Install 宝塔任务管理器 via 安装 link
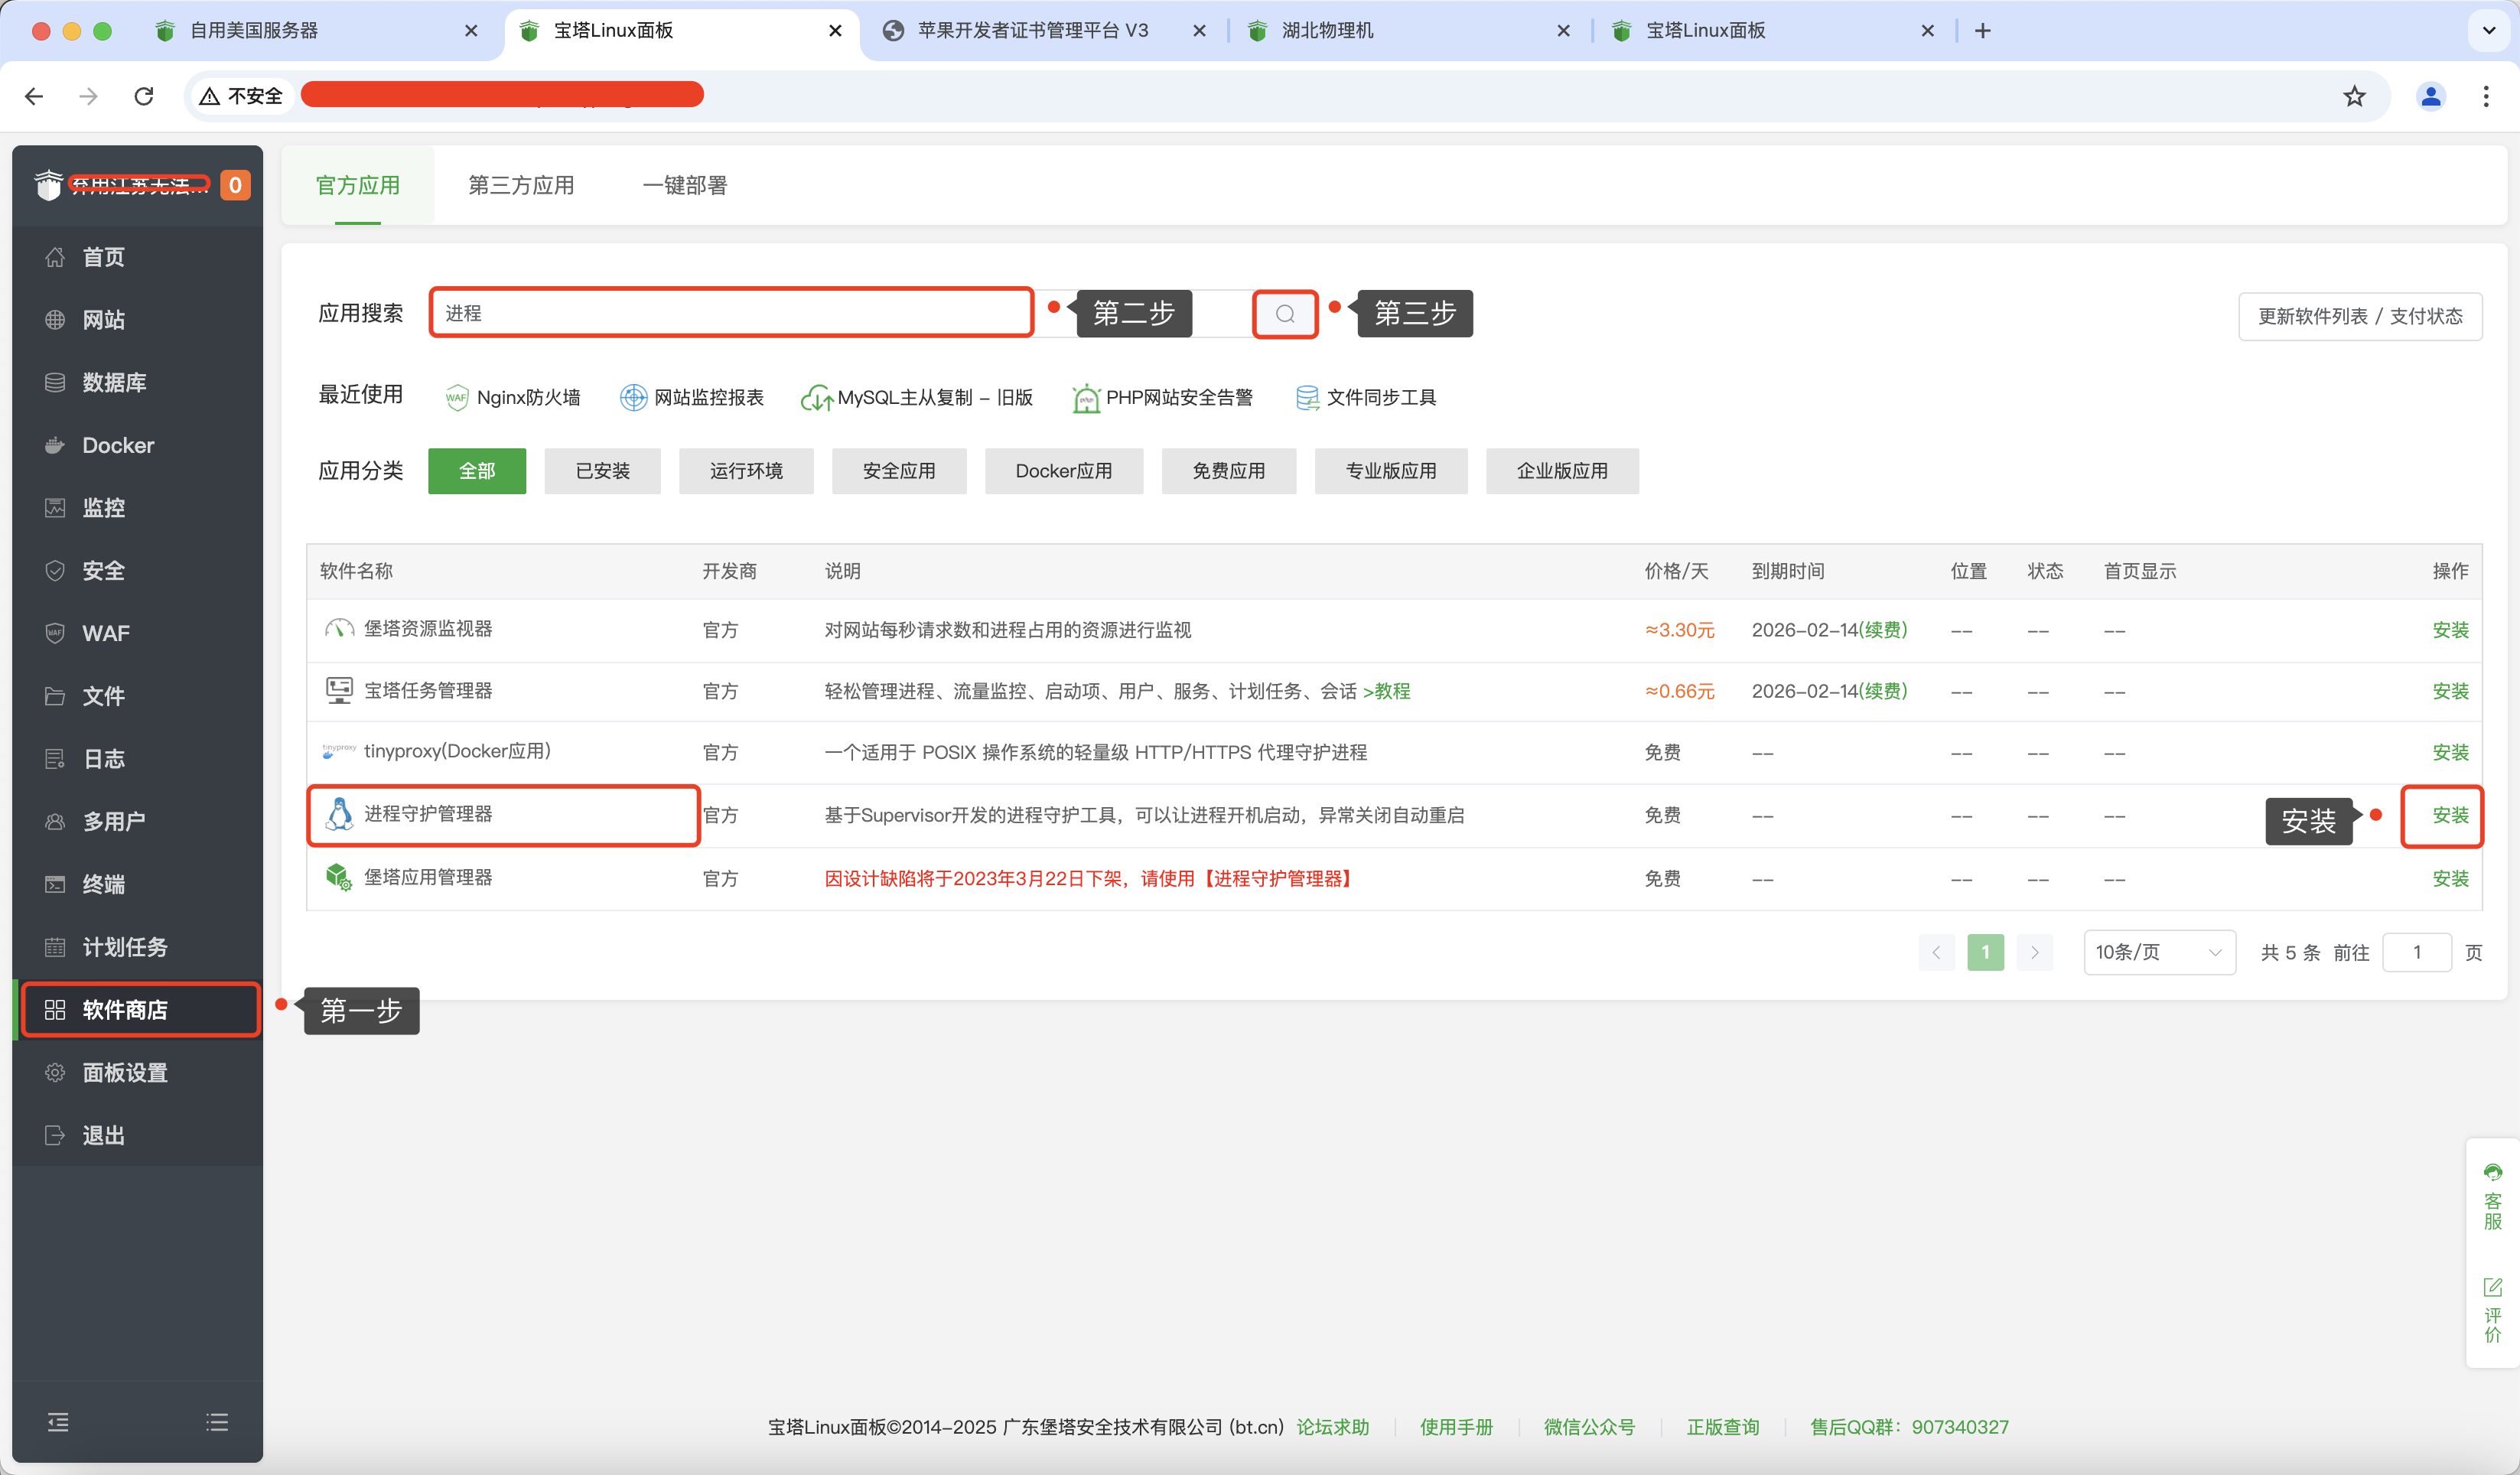 (x=2450, y=691)
